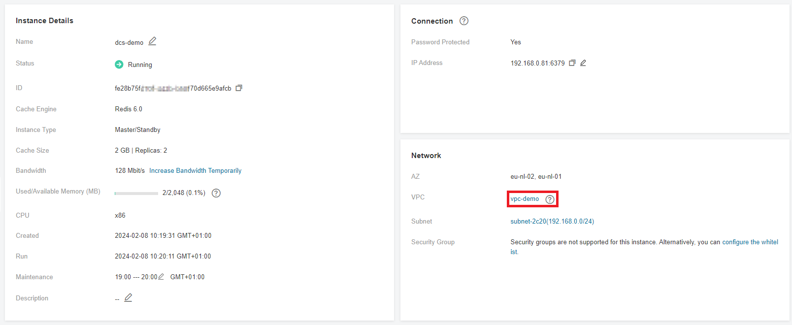792x325 pixels.
Task: Click the instance ID value text
Action: [172, 89]
